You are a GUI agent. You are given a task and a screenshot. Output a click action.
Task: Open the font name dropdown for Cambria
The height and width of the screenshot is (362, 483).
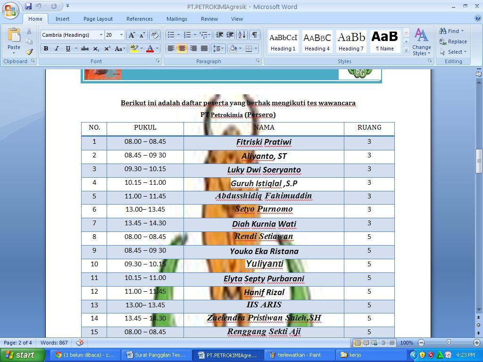pyautogui.click(x=101, y=35)
